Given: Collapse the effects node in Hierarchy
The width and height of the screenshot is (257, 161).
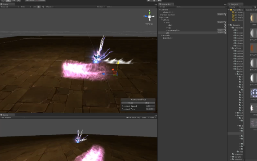Looking at the screenshot, I should (161, 20).
